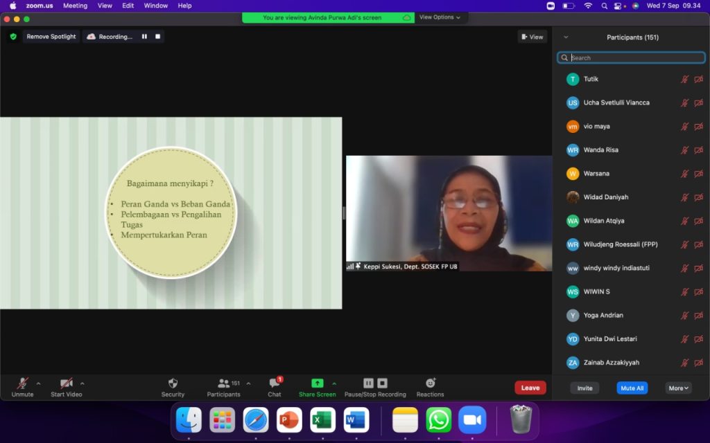Click the participants Search field
Image resolution: width=710 pixels, height=443 pixels.
(x=631, y=57)
